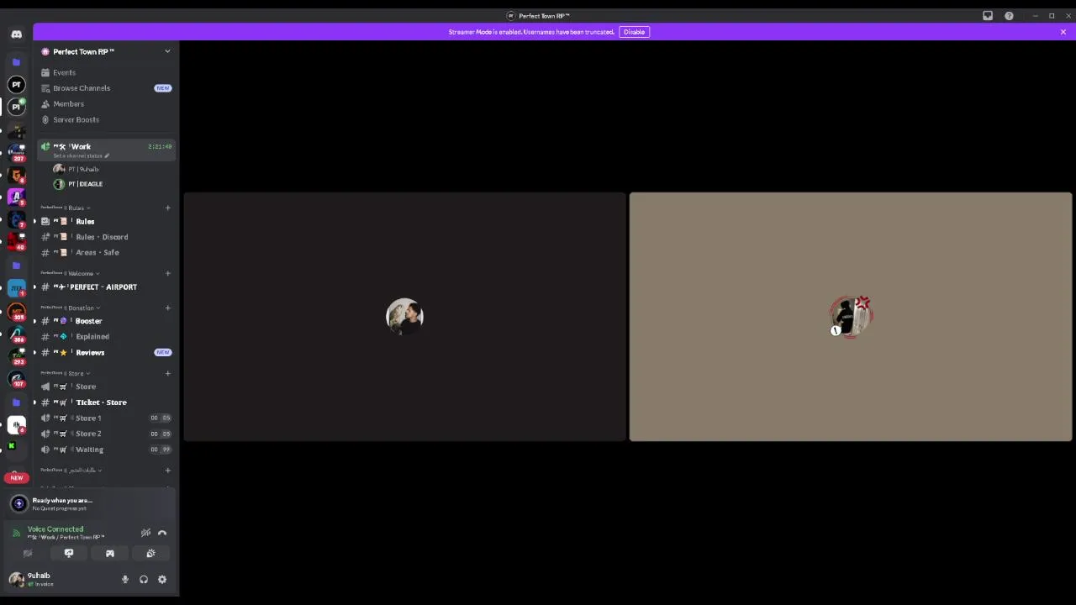Open server icon with 293 badge
This screenshot has width=1076, height=605.
pyautogui.click(x=16, y=357)
